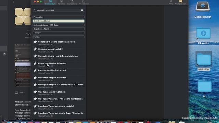Image resolution: width=219 pixels, height=123 pixels.
Task: Star the Amlodipin-Valsartan-Mepha Lactab entry
Action: pyautogui.click(x=35, y=106)
